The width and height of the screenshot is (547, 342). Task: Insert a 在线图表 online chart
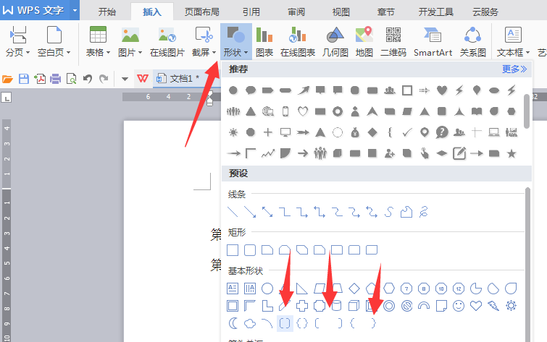pos(298,41)
